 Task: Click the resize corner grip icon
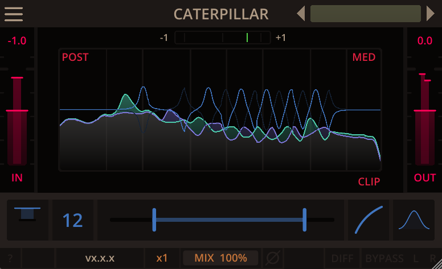(437, 264)
